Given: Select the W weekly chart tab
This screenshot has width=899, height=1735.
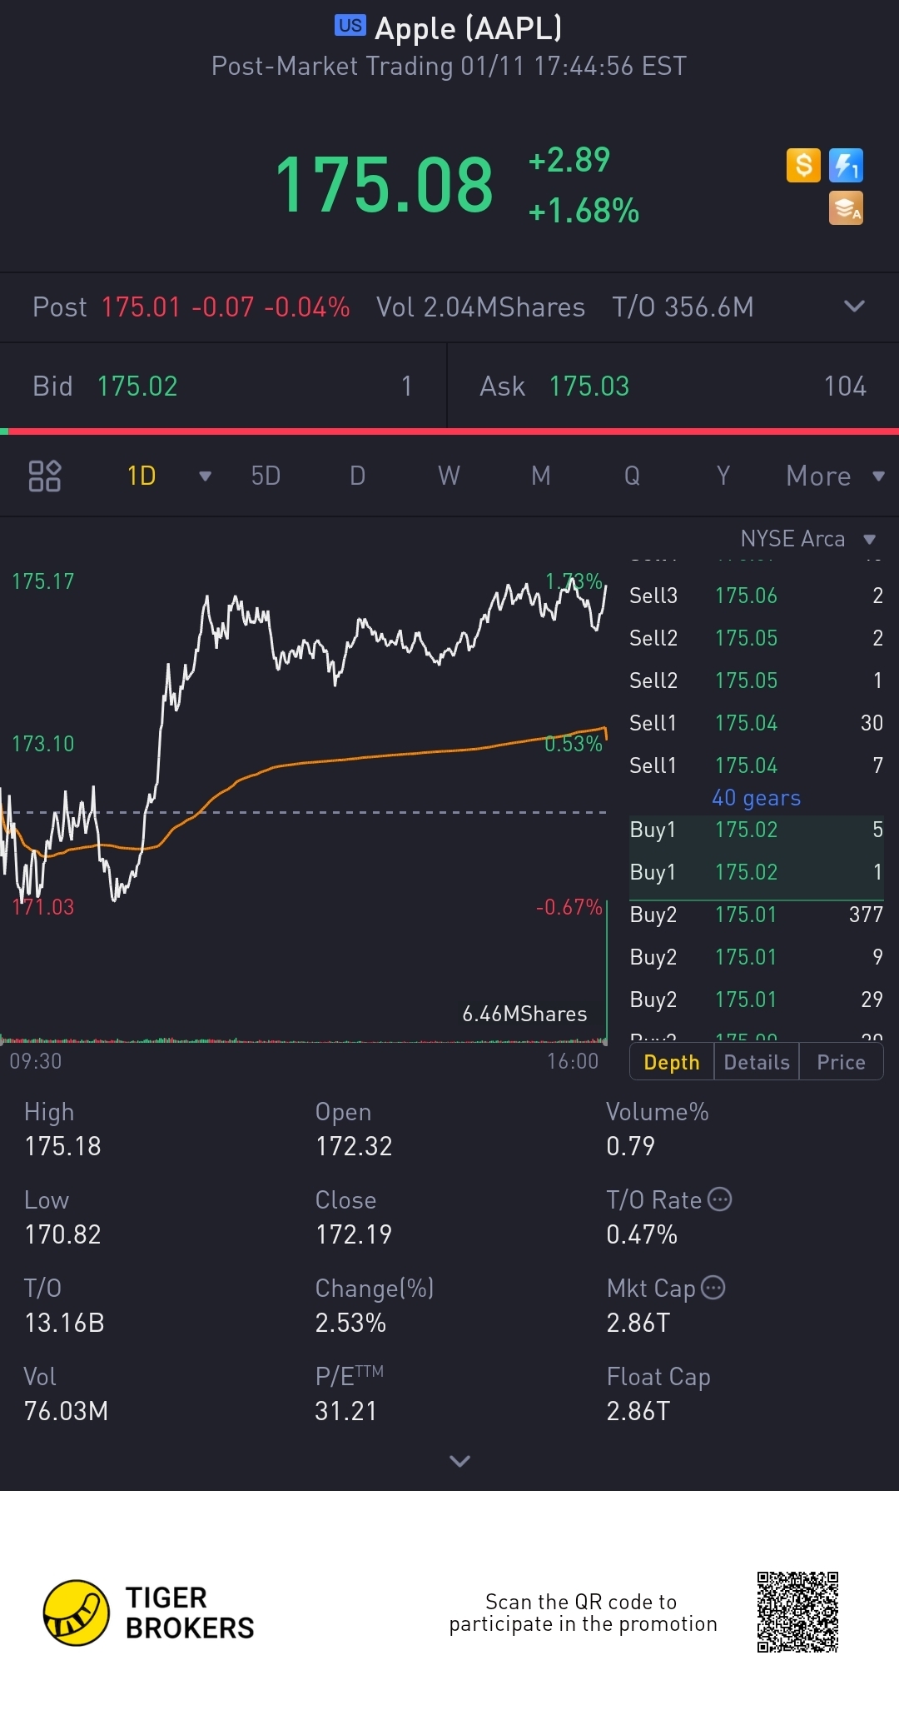Looking at the screenshot, I should pyautogui.click(x=449, y=476).
